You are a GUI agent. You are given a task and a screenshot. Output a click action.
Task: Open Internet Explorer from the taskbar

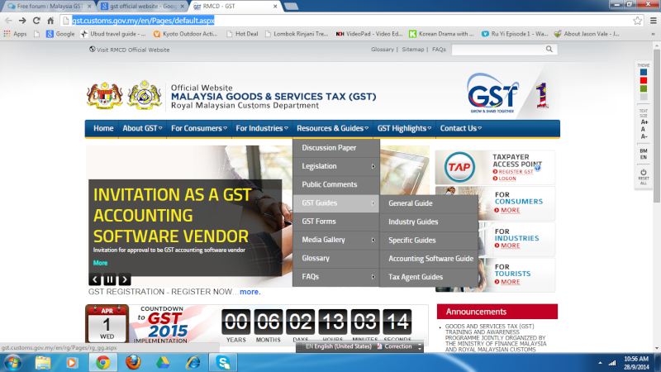[193, 363]
